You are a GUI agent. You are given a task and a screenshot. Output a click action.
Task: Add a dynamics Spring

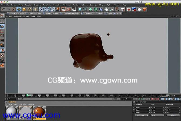[99, 13]
